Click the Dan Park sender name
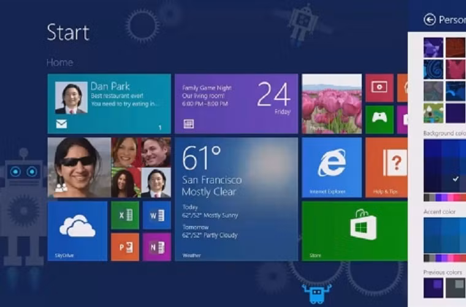The height and width of the screenshot is (307, 466). (110, 87)
